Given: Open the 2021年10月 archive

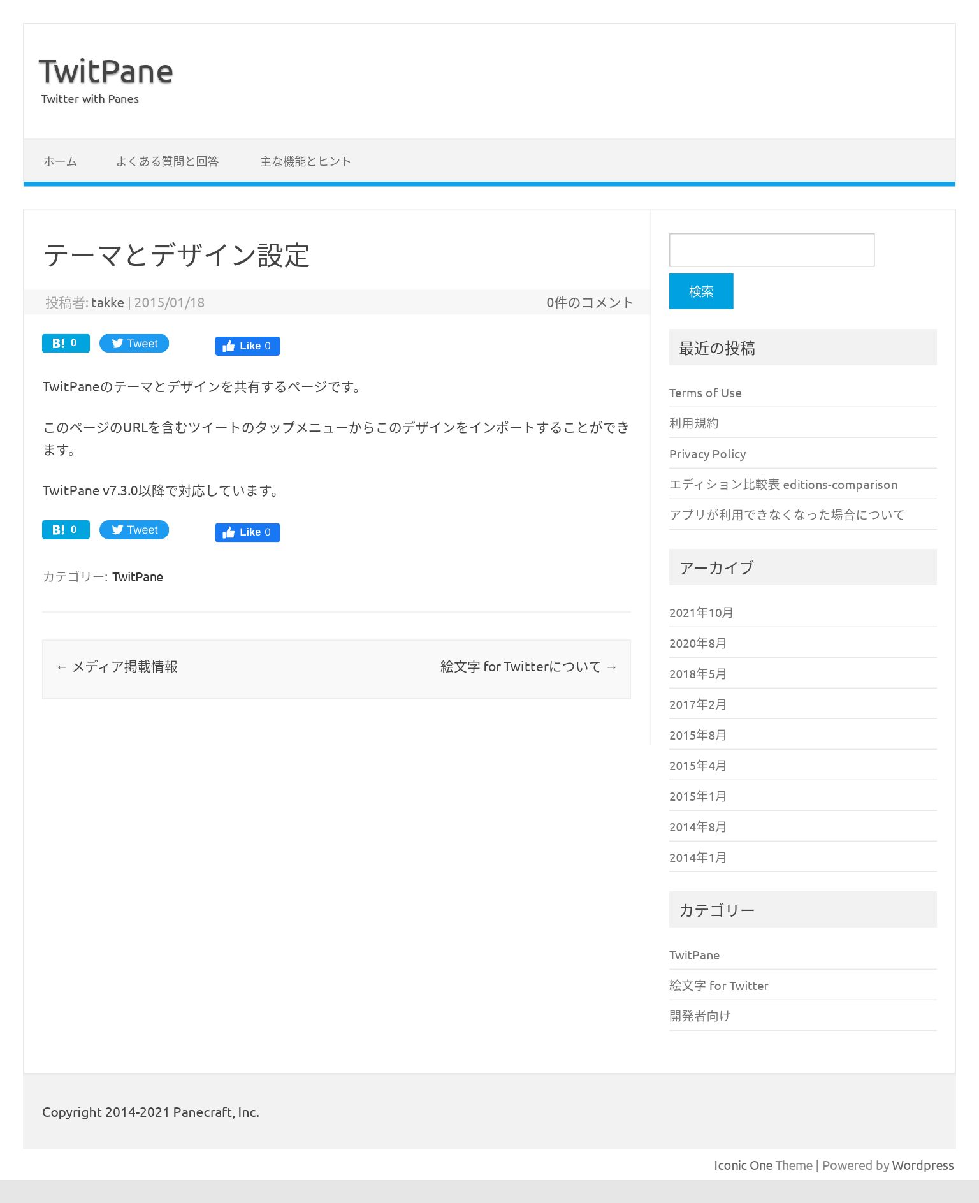Looking at the screenshot, I should (701, 613).
